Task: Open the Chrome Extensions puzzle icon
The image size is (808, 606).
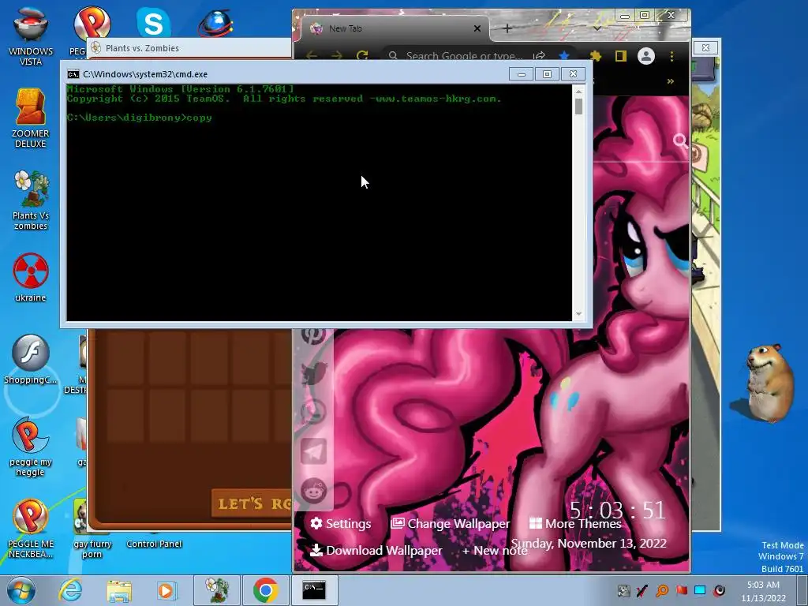Action: pos(596,56)
